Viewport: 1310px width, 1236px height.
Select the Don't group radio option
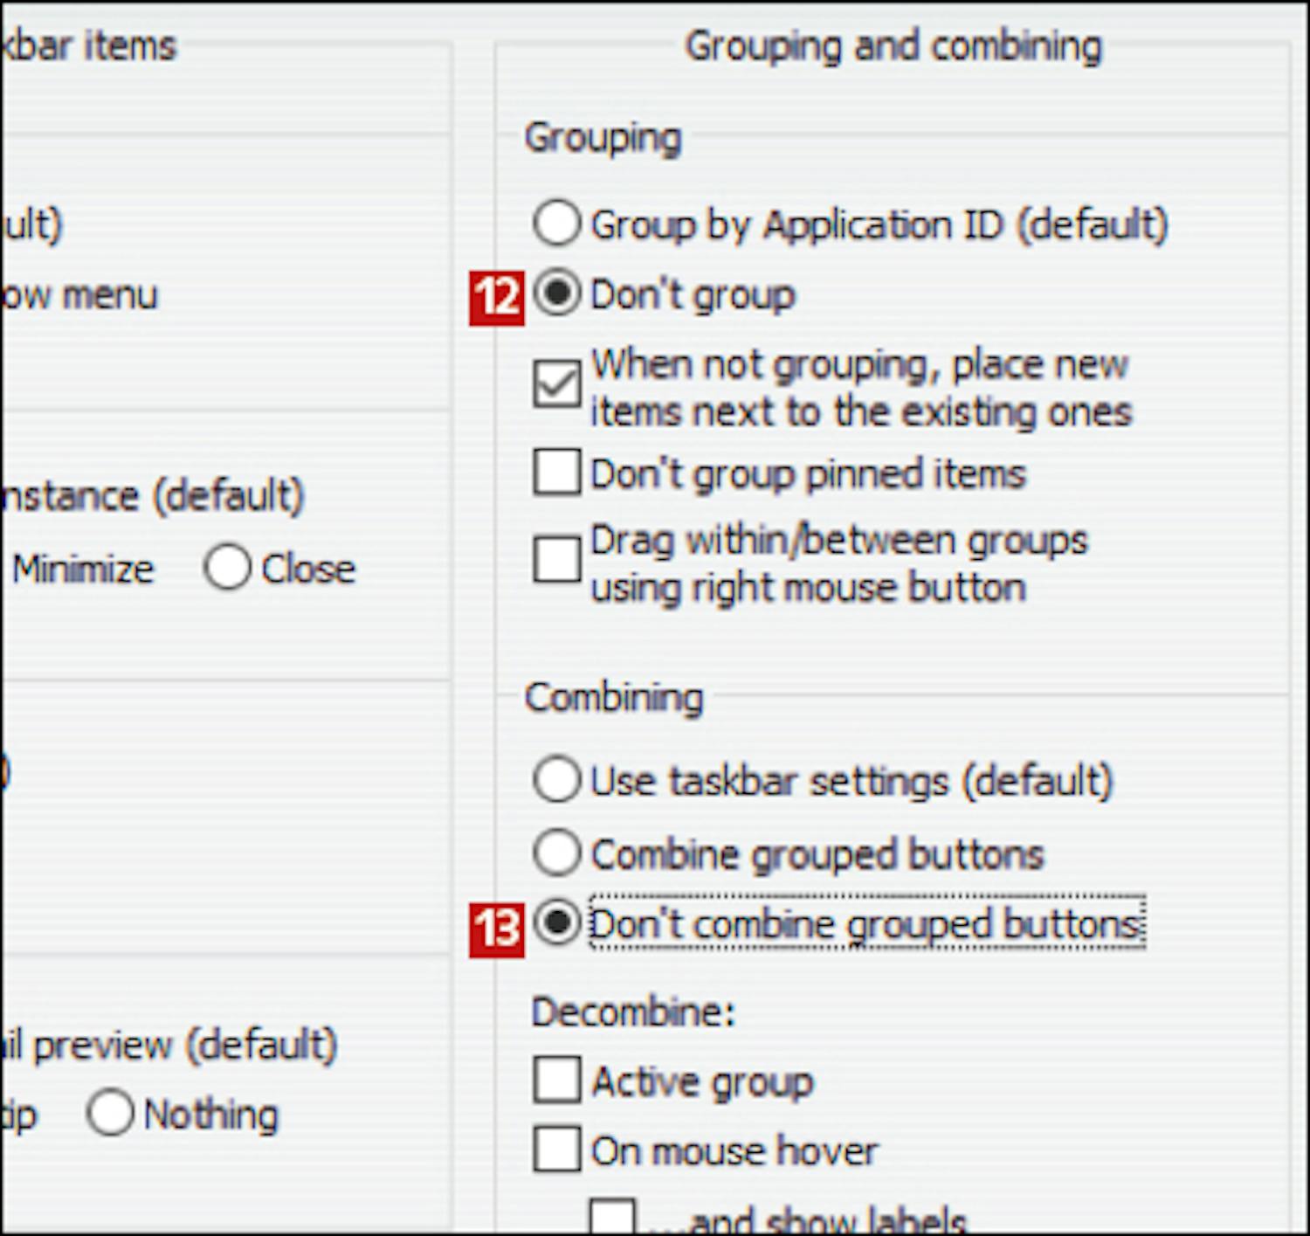click(556, 293)
